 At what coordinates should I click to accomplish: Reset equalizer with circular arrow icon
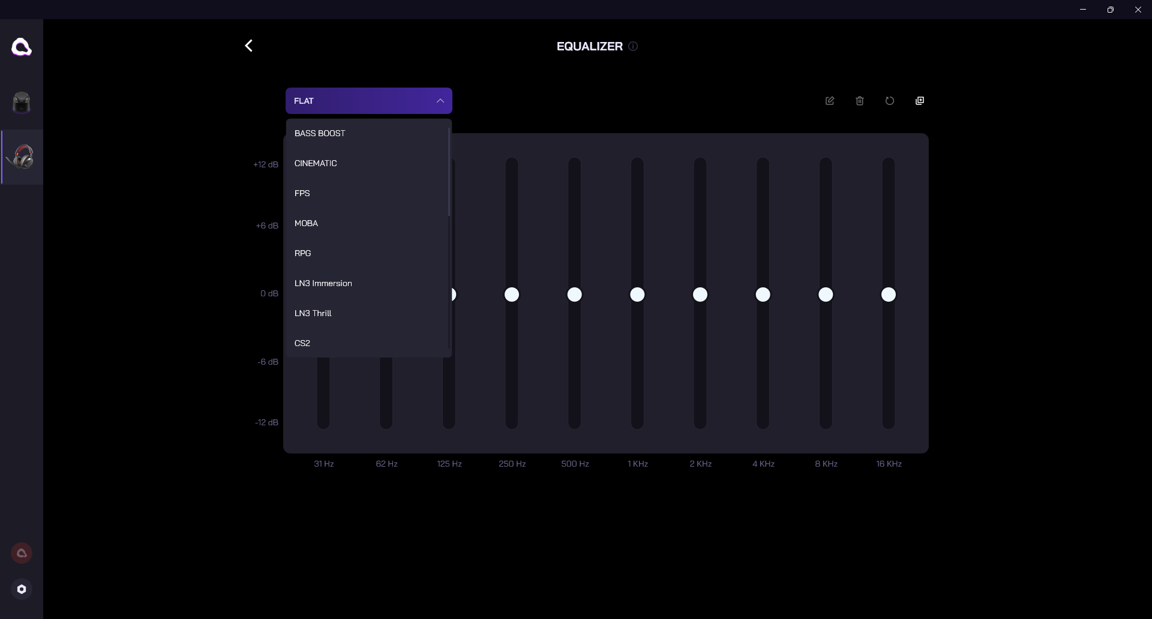[890, 101]
